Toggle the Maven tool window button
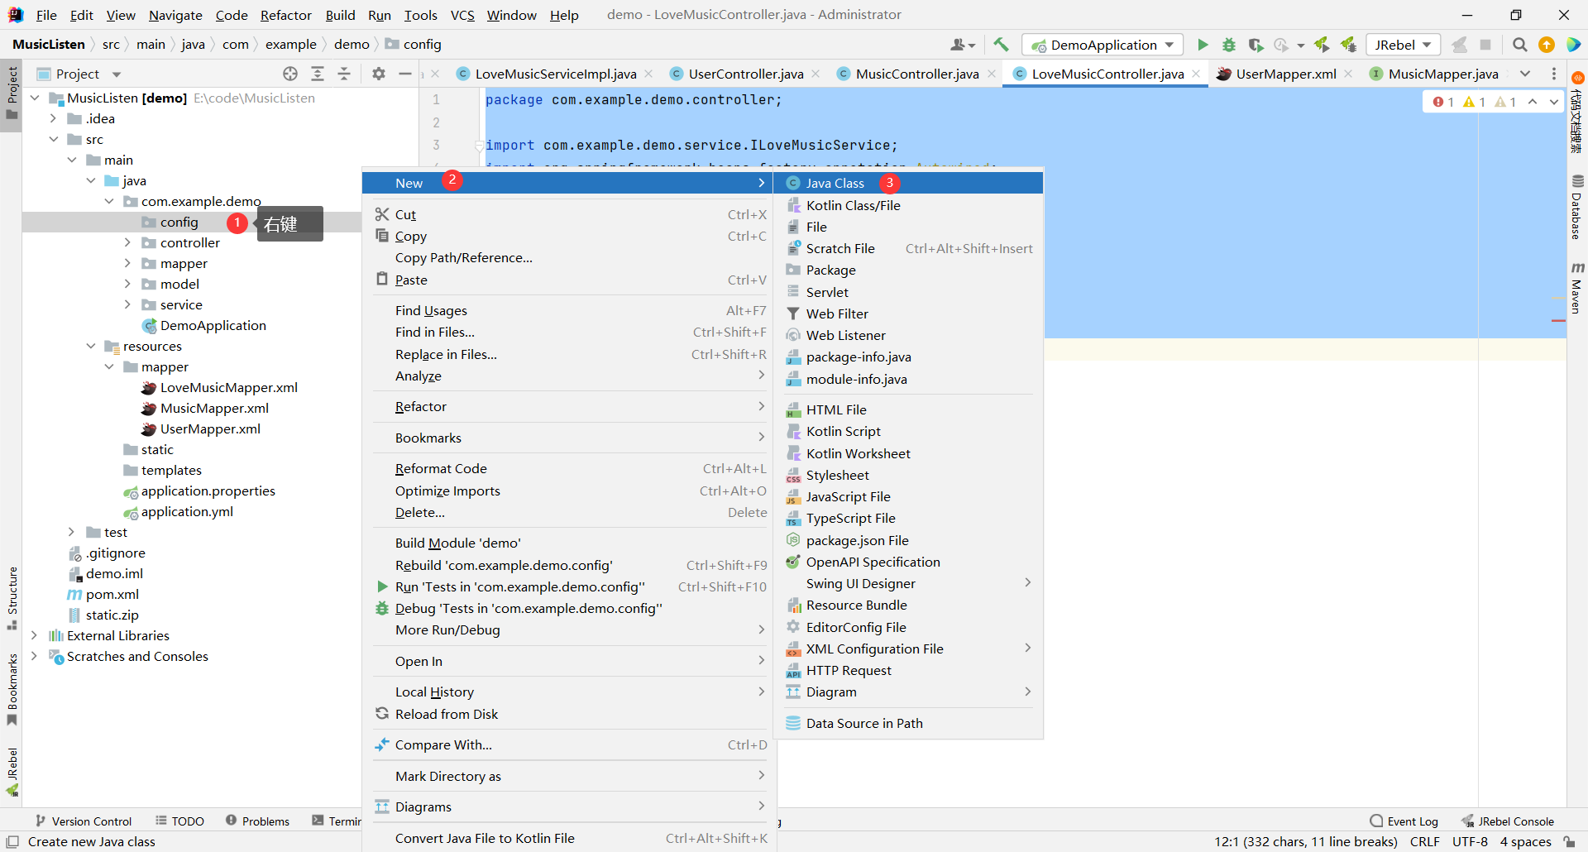The width and height of the screenshot is (1588, 852). [1577, 288]
